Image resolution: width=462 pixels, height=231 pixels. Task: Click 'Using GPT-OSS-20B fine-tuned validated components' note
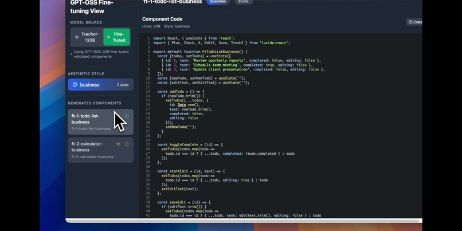pyautogui.click(x=101, y=54)
